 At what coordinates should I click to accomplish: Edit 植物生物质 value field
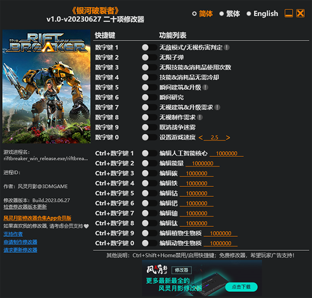(220, 233)
